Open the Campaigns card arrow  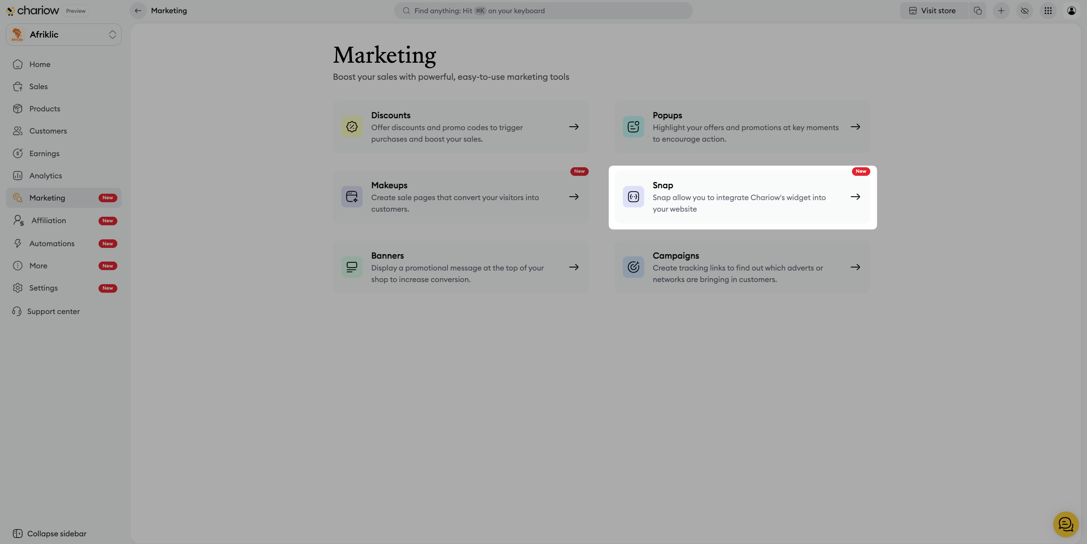tap(855, 267)
